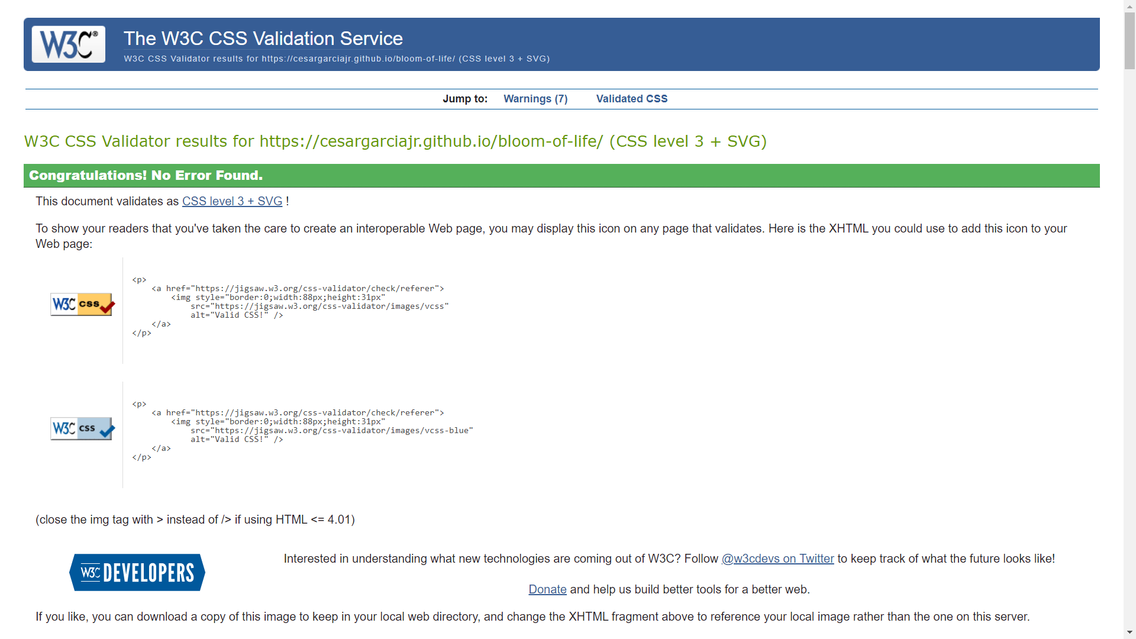Click the green validator results heading
Screen dimensions: 1136x639
(395, 141)
